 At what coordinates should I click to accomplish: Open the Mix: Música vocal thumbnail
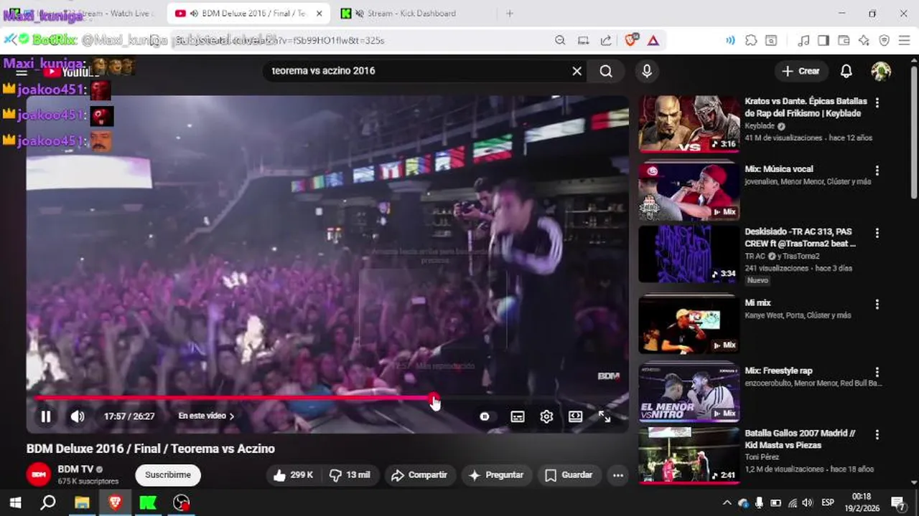(x=689, y=191)
